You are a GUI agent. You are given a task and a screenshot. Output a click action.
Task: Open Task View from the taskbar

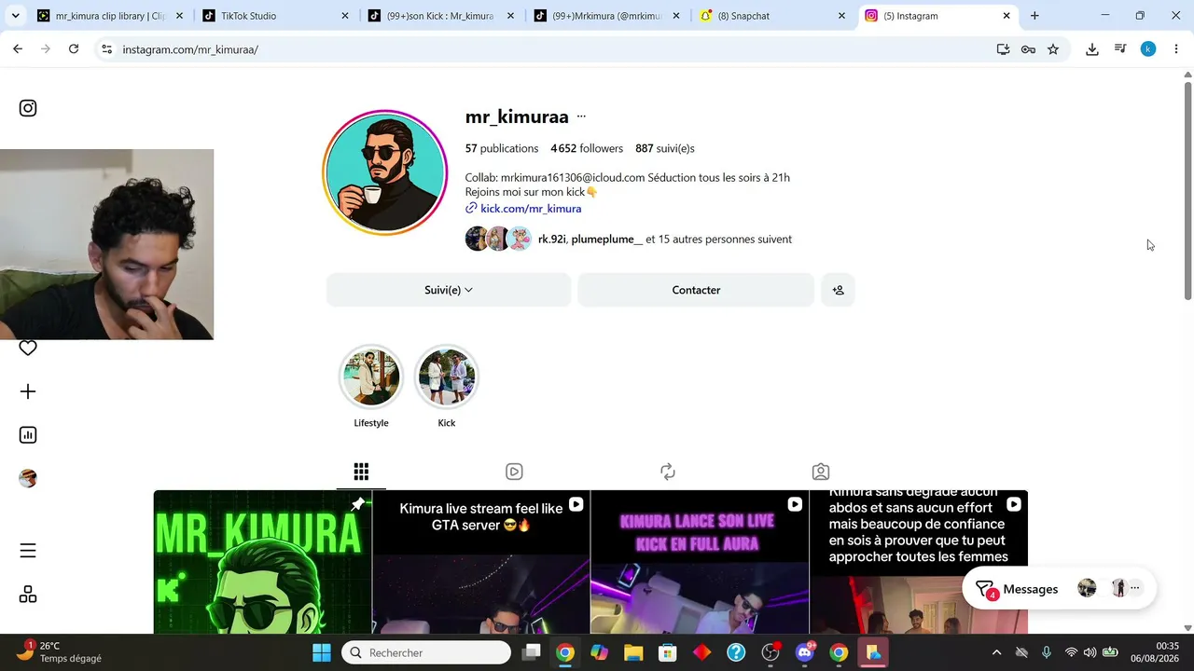click(x=531, y=652)
